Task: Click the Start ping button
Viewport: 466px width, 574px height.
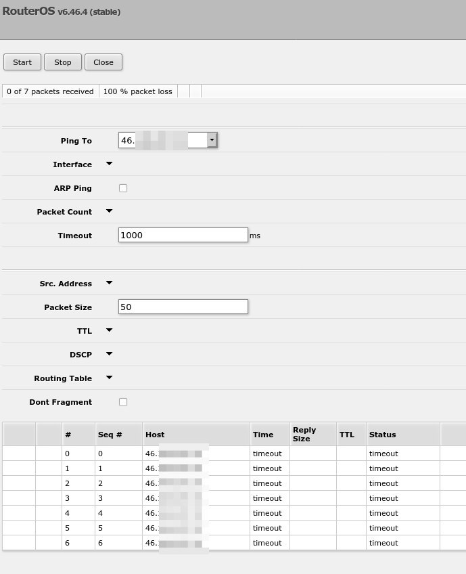Action: (22, 62)
